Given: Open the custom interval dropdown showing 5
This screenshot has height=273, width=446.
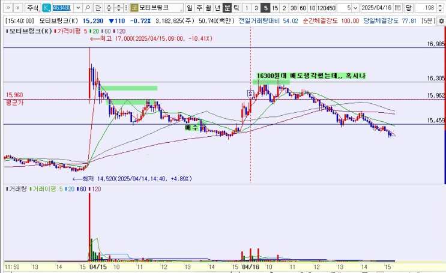Looking at the screenshot, I should click(x=355, y=8).
